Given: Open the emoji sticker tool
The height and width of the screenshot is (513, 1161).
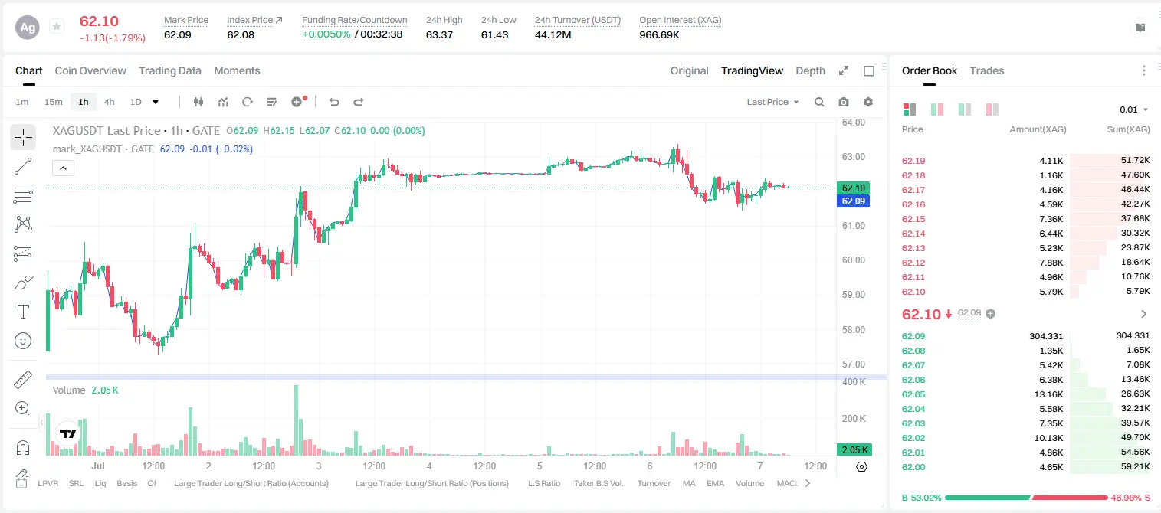Looking at the screenshot, I should tap(23, 341).
